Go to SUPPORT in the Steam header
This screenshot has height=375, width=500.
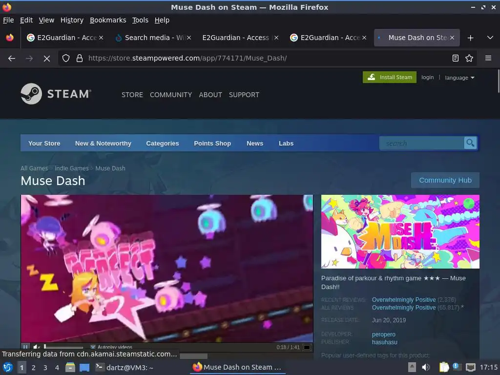click(244, 95)
